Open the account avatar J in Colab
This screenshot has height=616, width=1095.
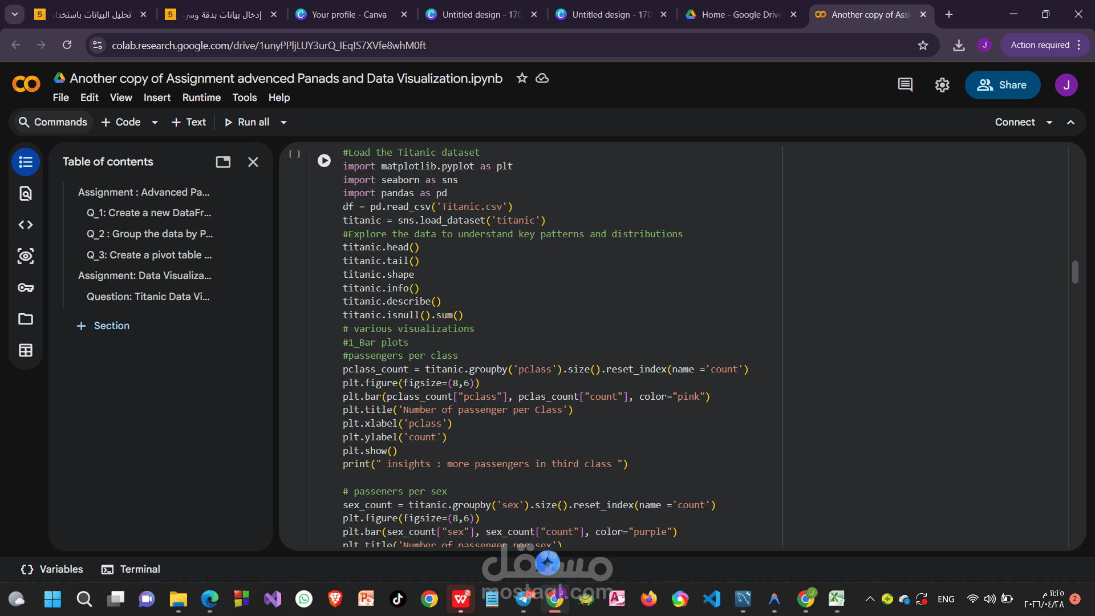pyautogui.click(x=1066, y=85)
